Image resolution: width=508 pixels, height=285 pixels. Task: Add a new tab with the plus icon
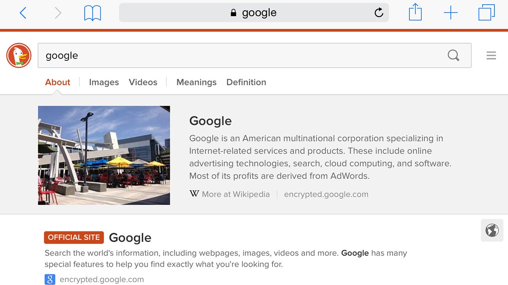451,13
